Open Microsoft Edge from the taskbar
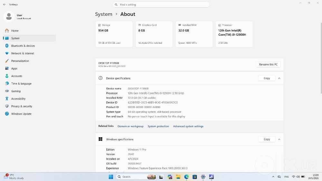322x181 pixels. click(186, 177)
